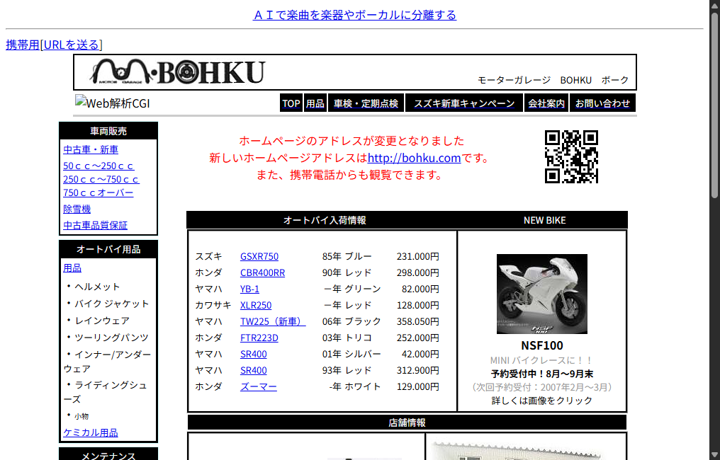
Task: Click the broken Web解析CGI image
Action: click(113, 103)
